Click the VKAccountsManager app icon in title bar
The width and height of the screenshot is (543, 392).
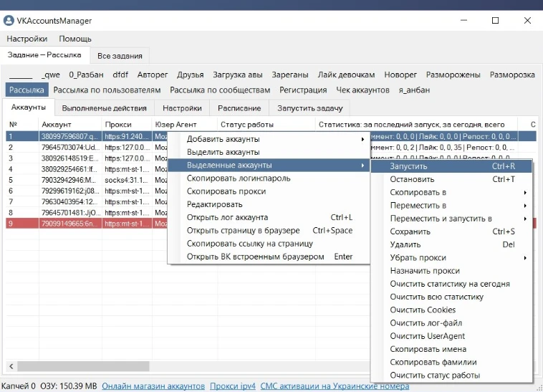pos(9,21)
